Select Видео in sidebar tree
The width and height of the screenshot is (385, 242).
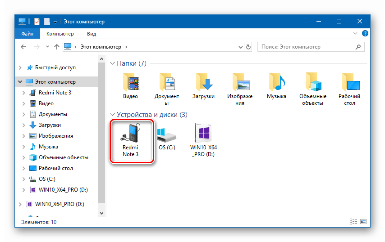[x=46, y=103]
